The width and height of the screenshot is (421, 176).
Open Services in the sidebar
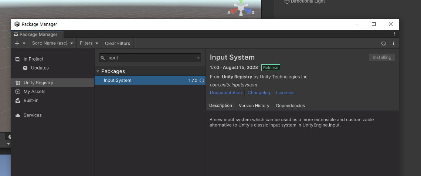[52, 115]
